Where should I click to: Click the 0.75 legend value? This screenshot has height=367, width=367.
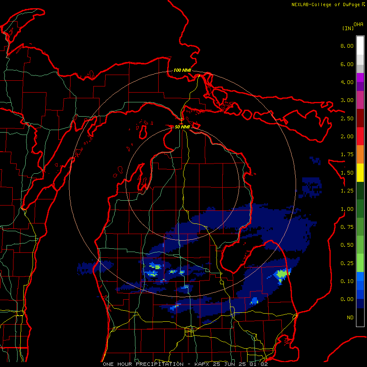347,227
